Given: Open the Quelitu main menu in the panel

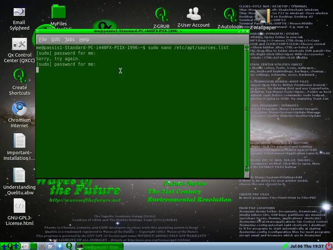Looking at the screenshot, I should point(10,246).
